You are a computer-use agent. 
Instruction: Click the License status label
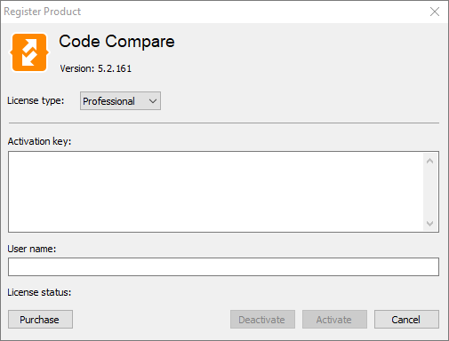coord(39,292)
